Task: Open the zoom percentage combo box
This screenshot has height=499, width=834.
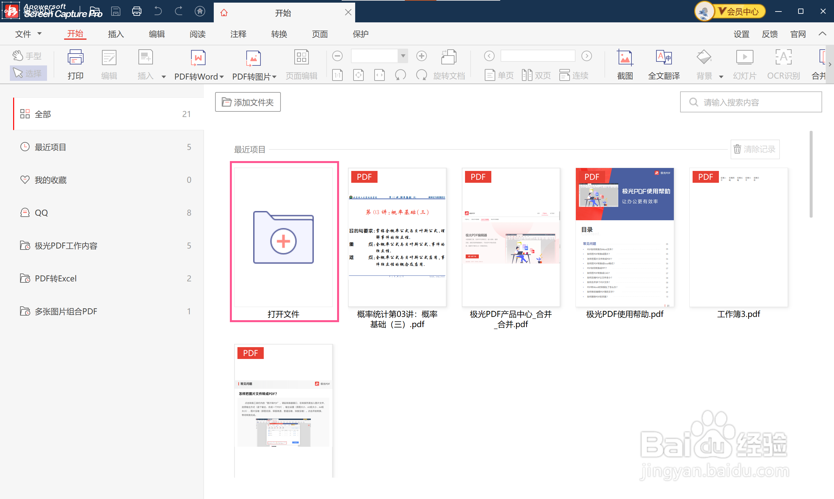Action: click(403, 56)
